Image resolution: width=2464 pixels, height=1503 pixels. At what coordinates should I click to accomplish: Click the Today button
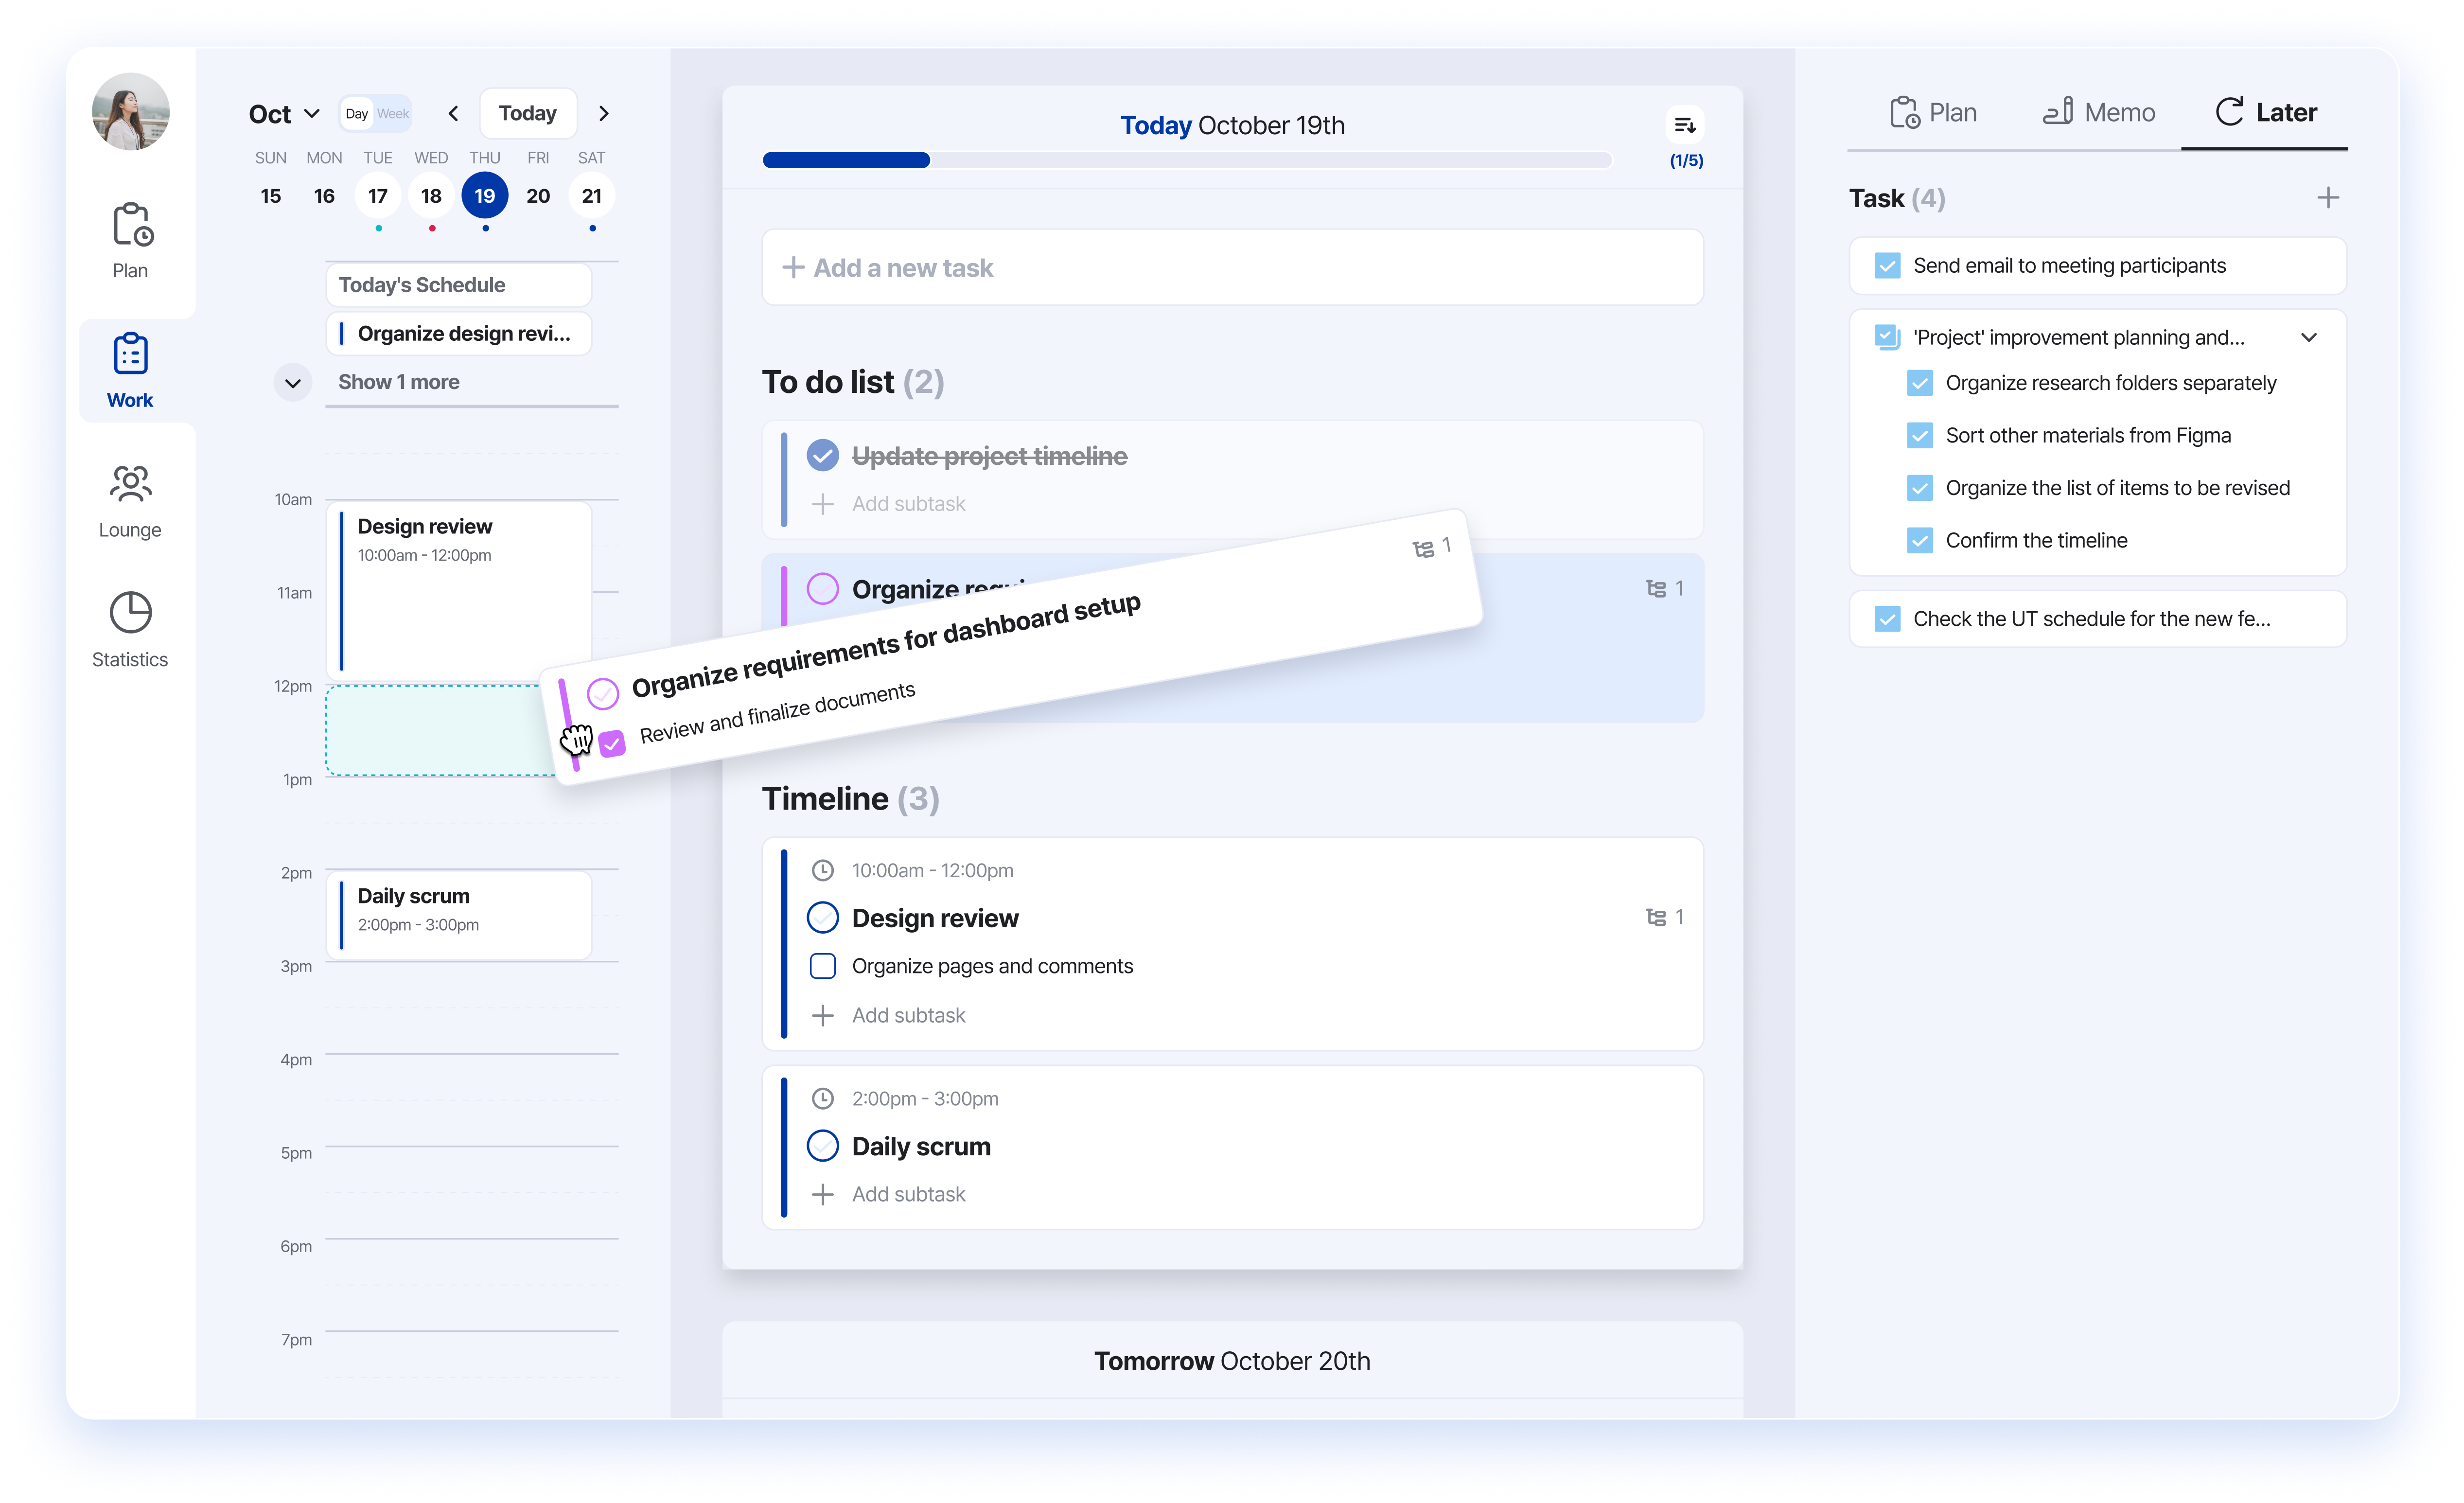pos(528,113)
